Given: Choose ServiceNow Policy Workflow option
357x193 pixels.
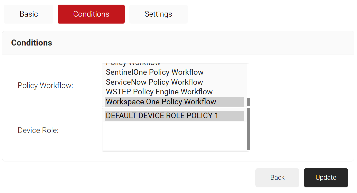Looking at the screenshot, I should pos(154,82).
